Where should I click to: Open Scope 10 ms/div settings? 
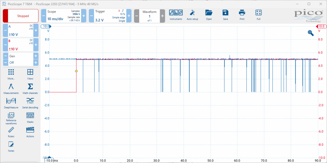[63, 16]
